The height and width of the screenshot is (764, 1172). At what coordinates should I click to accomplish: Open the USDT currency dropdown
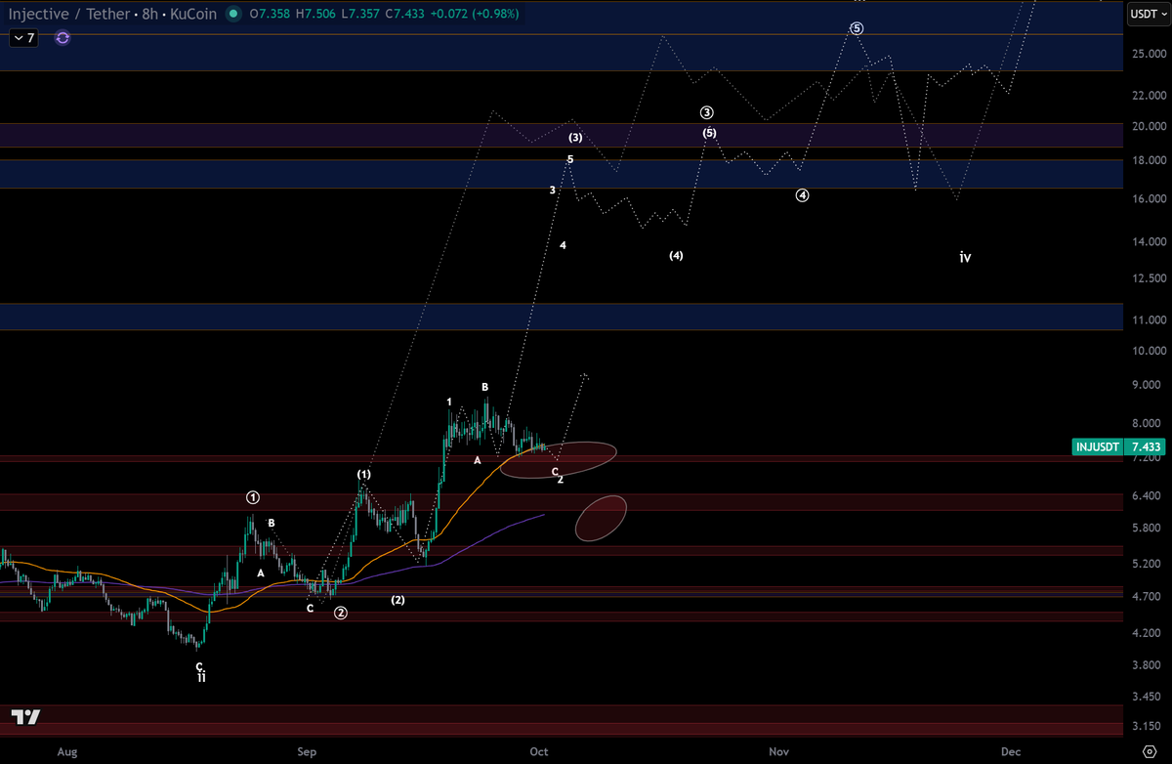(x=1147, y=15)
